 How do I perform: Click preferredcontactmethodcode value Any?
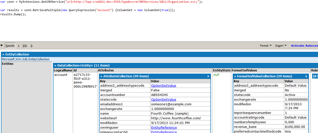(288, 131)
